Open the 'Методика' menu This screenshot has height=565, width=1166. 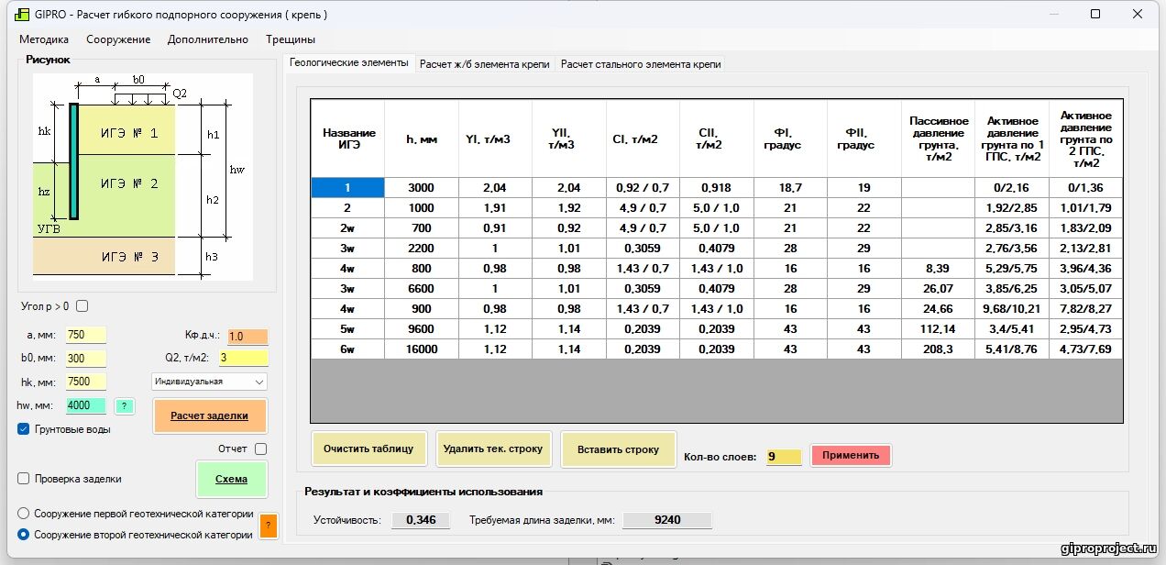click(44, 39)
